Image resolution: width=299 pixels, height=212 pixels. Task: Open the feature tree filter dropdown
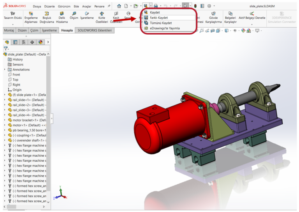6,49
